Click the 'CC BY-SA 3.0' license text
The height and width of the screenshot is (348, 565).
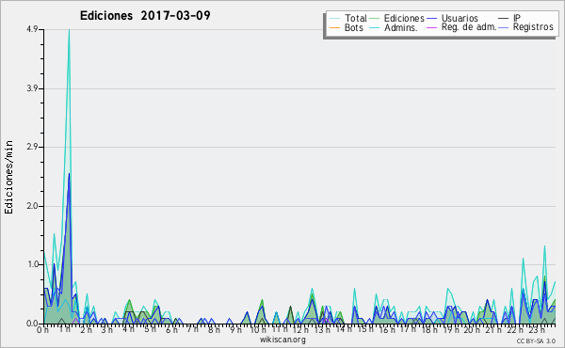(536, 340)
